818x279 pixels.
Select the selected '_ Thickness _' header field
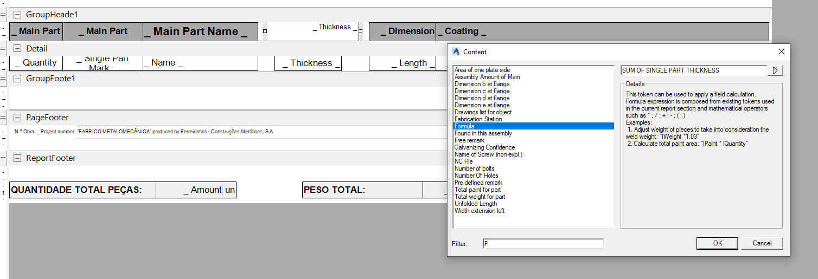(312, 31)
